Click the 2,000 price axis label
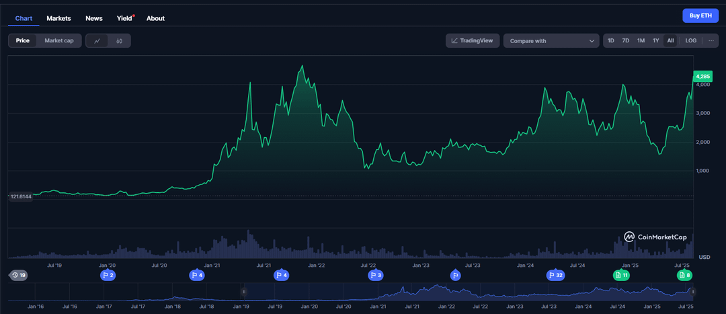Viewport: 726px width, 314px height. pyautogui.click(x=703, y=142)
